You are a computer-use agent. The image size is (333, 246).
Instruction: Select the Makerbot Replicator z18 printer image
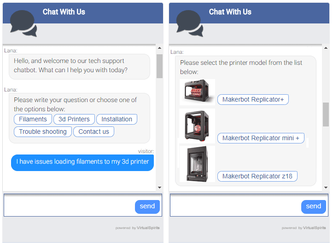[197, 164]
